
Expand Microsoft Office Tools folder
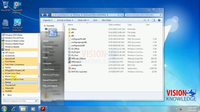click(20, 79)
